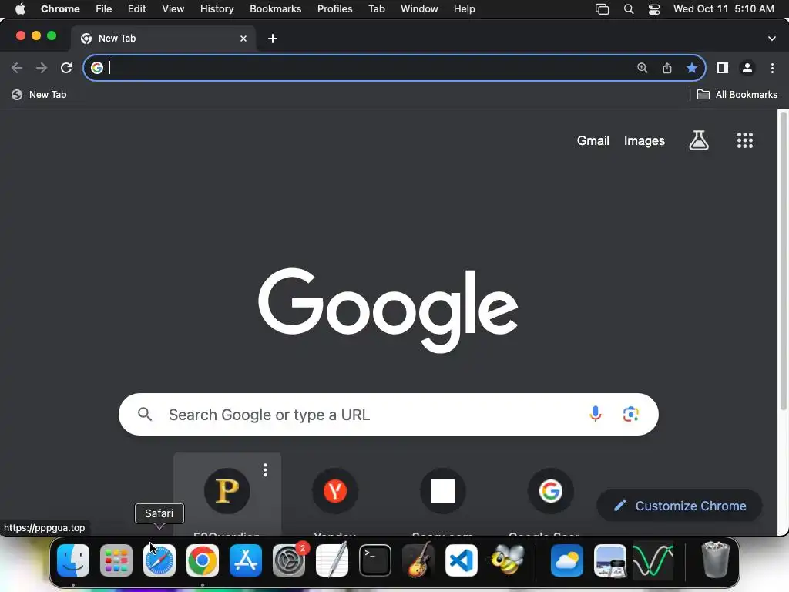Open Control Center in menu bar
This screenshot has width=789, height=592.
point(653,9)
